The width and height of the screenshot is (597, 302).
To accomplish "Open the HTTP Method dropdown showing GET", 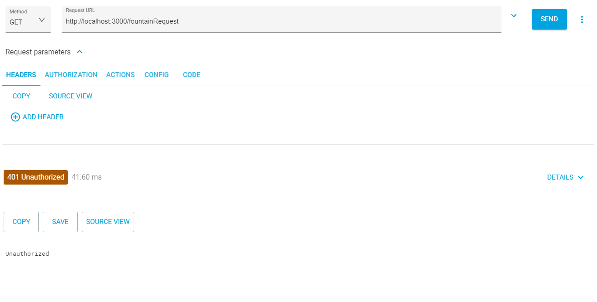I will pos(28,21).
